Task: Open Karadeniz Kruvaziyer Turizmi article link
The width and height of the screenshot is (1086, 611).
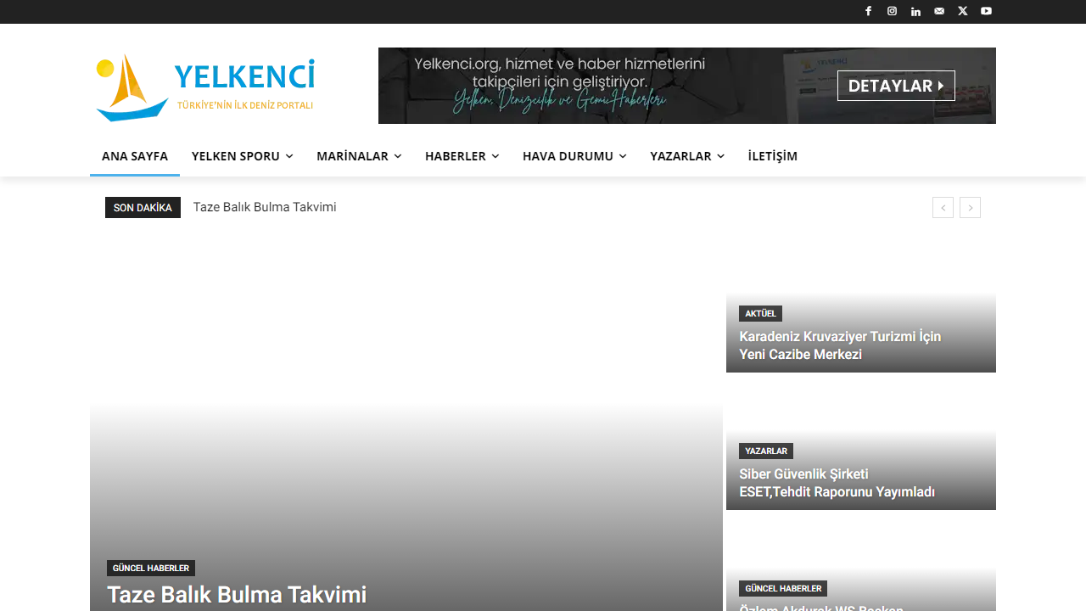Action: pos(839,345)
